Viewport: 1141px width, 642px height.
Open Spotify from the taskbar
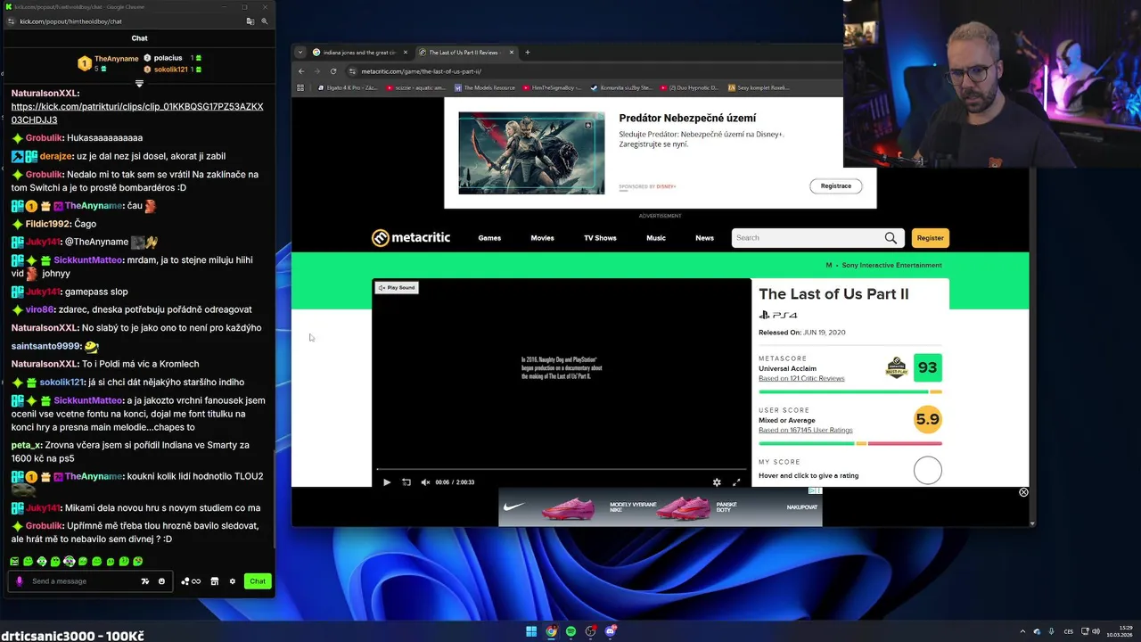(x=570, y=631)
